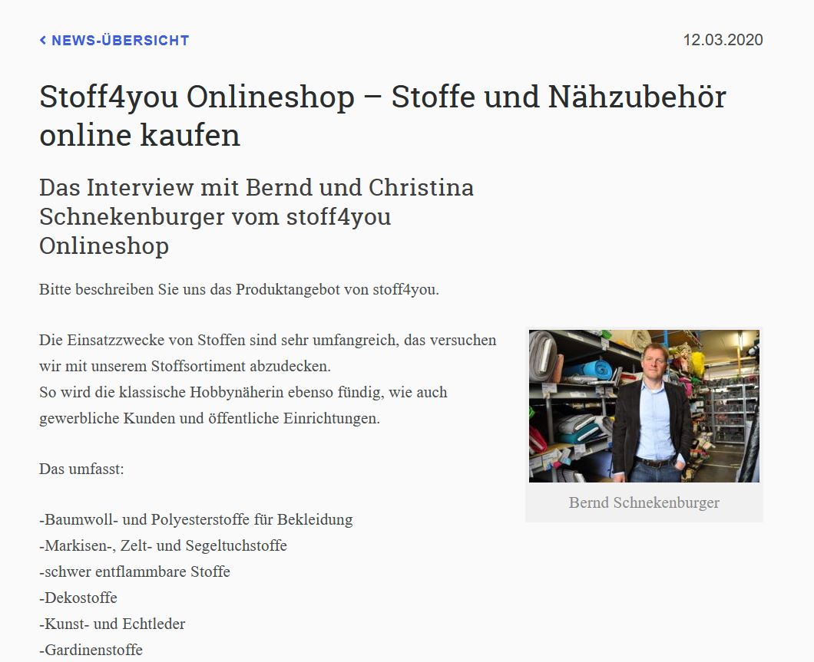814x662 pixels.
Task: Click the sentence starting 'So wird die klassische Hobbynäherin'
Action: click(243, 392)
